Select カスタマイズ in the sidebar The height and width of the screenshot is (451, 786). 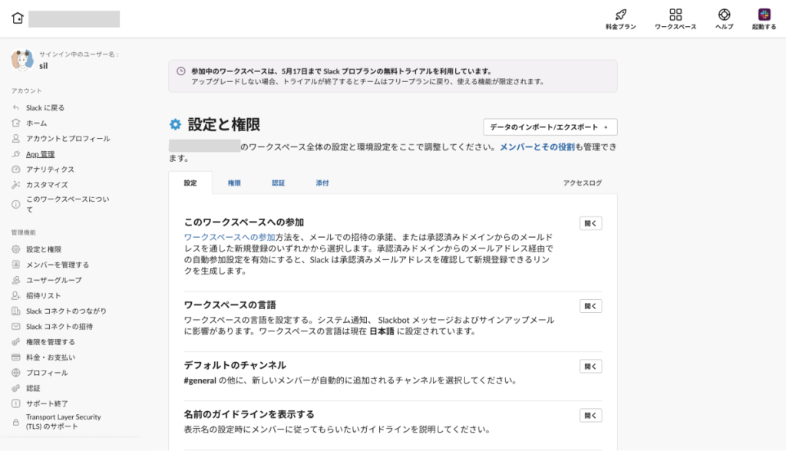point(47,185)
